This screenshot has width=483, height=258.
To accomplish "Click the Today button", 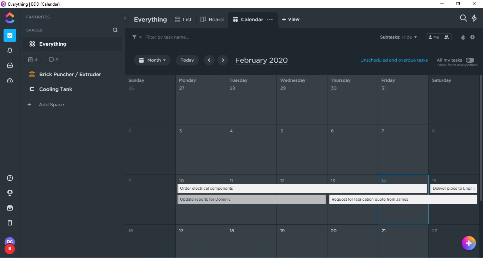I will 187,60.
